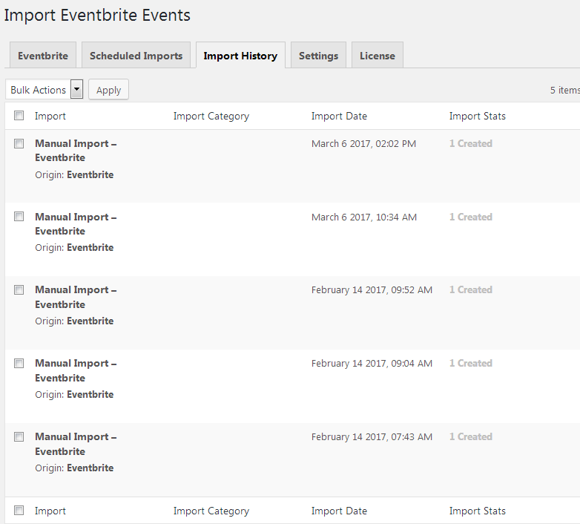Click the date February 14 2017, 09:52 AM
Image resolution: width=580 pixels, height=524 pixels.
coord(372,289)
